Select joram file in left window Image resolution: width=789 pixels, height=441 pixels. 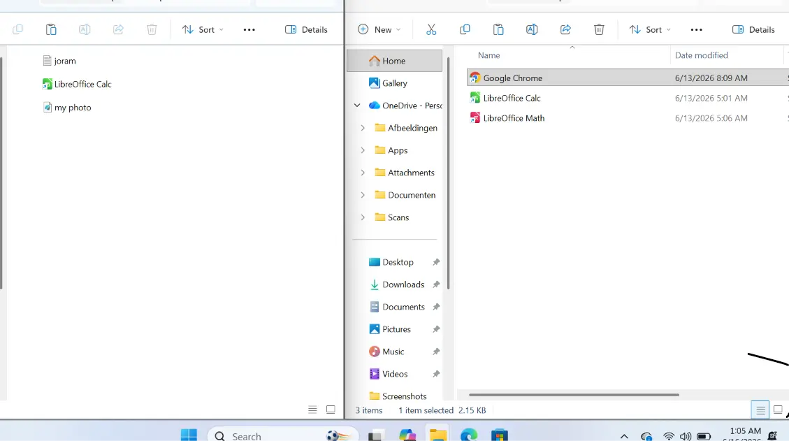click(60, 61)
